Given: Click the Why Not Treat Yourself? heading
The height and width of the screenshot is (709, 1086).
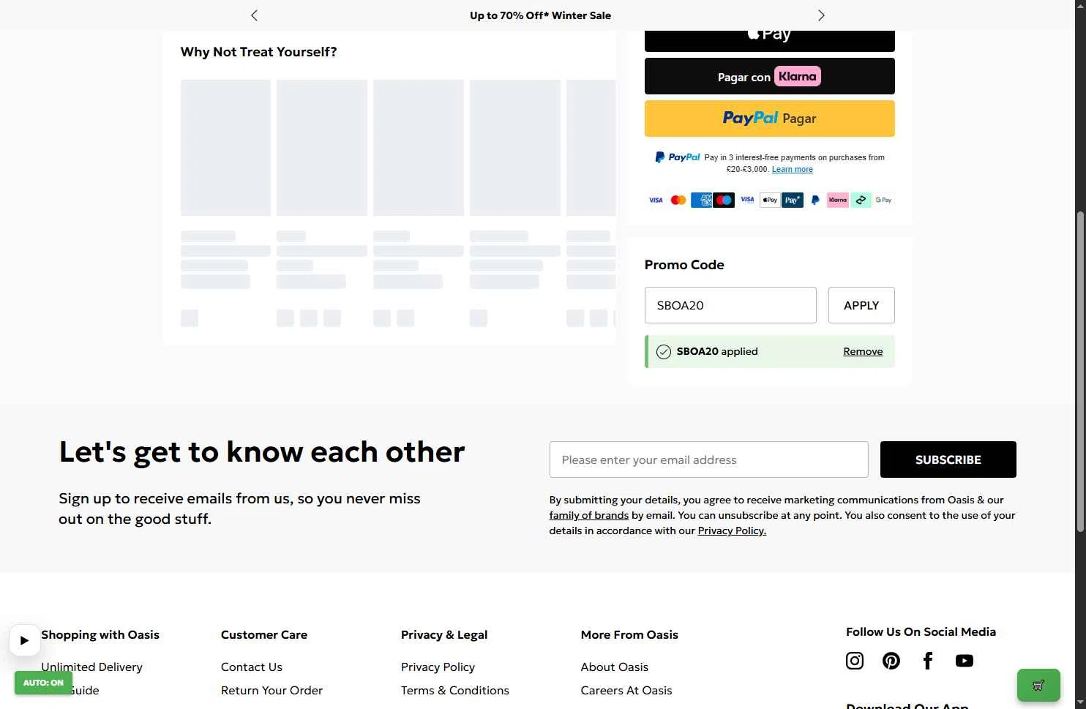Looking at the screenshot, I should pyautogui.click(x=258, y=52).
